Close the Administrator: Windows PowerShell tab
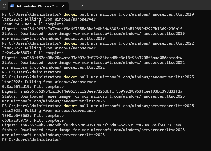The width and height of the screenshot is (211, 151). point(63,6)
